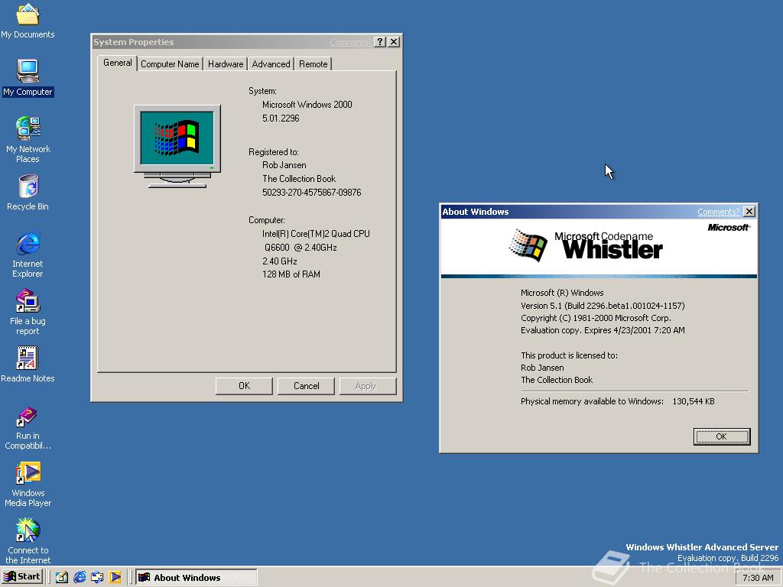
Task: Switch to the Computer Name tab
Action: coord(170,64)
